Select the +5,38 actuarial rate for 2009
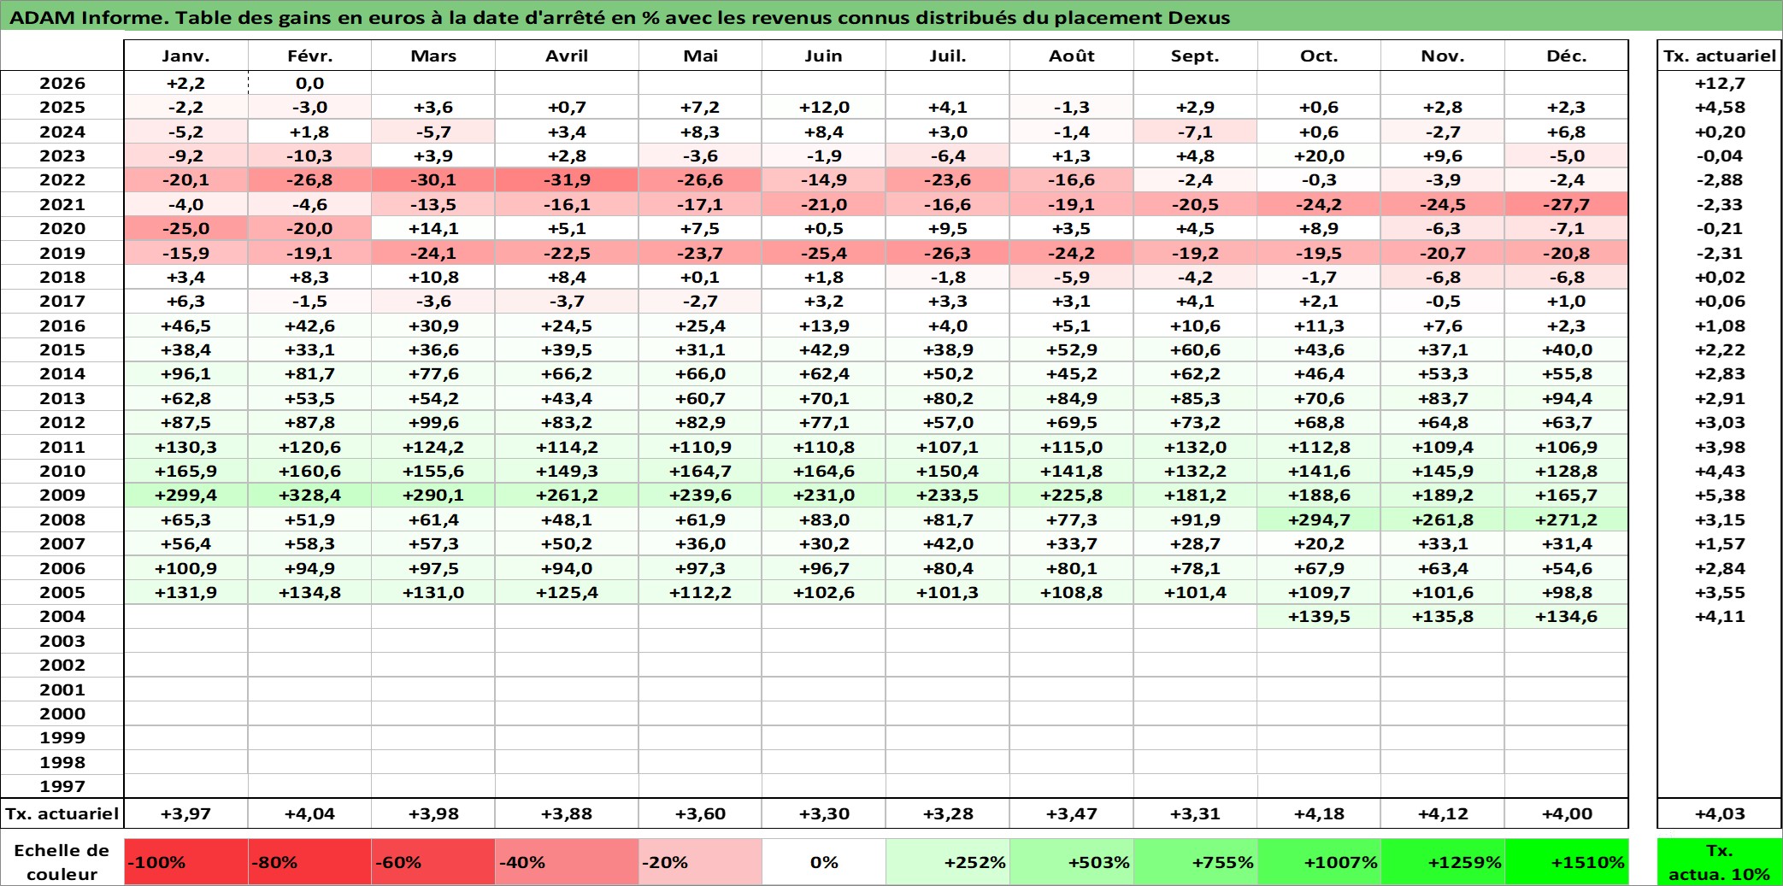 pos(1719,495)
